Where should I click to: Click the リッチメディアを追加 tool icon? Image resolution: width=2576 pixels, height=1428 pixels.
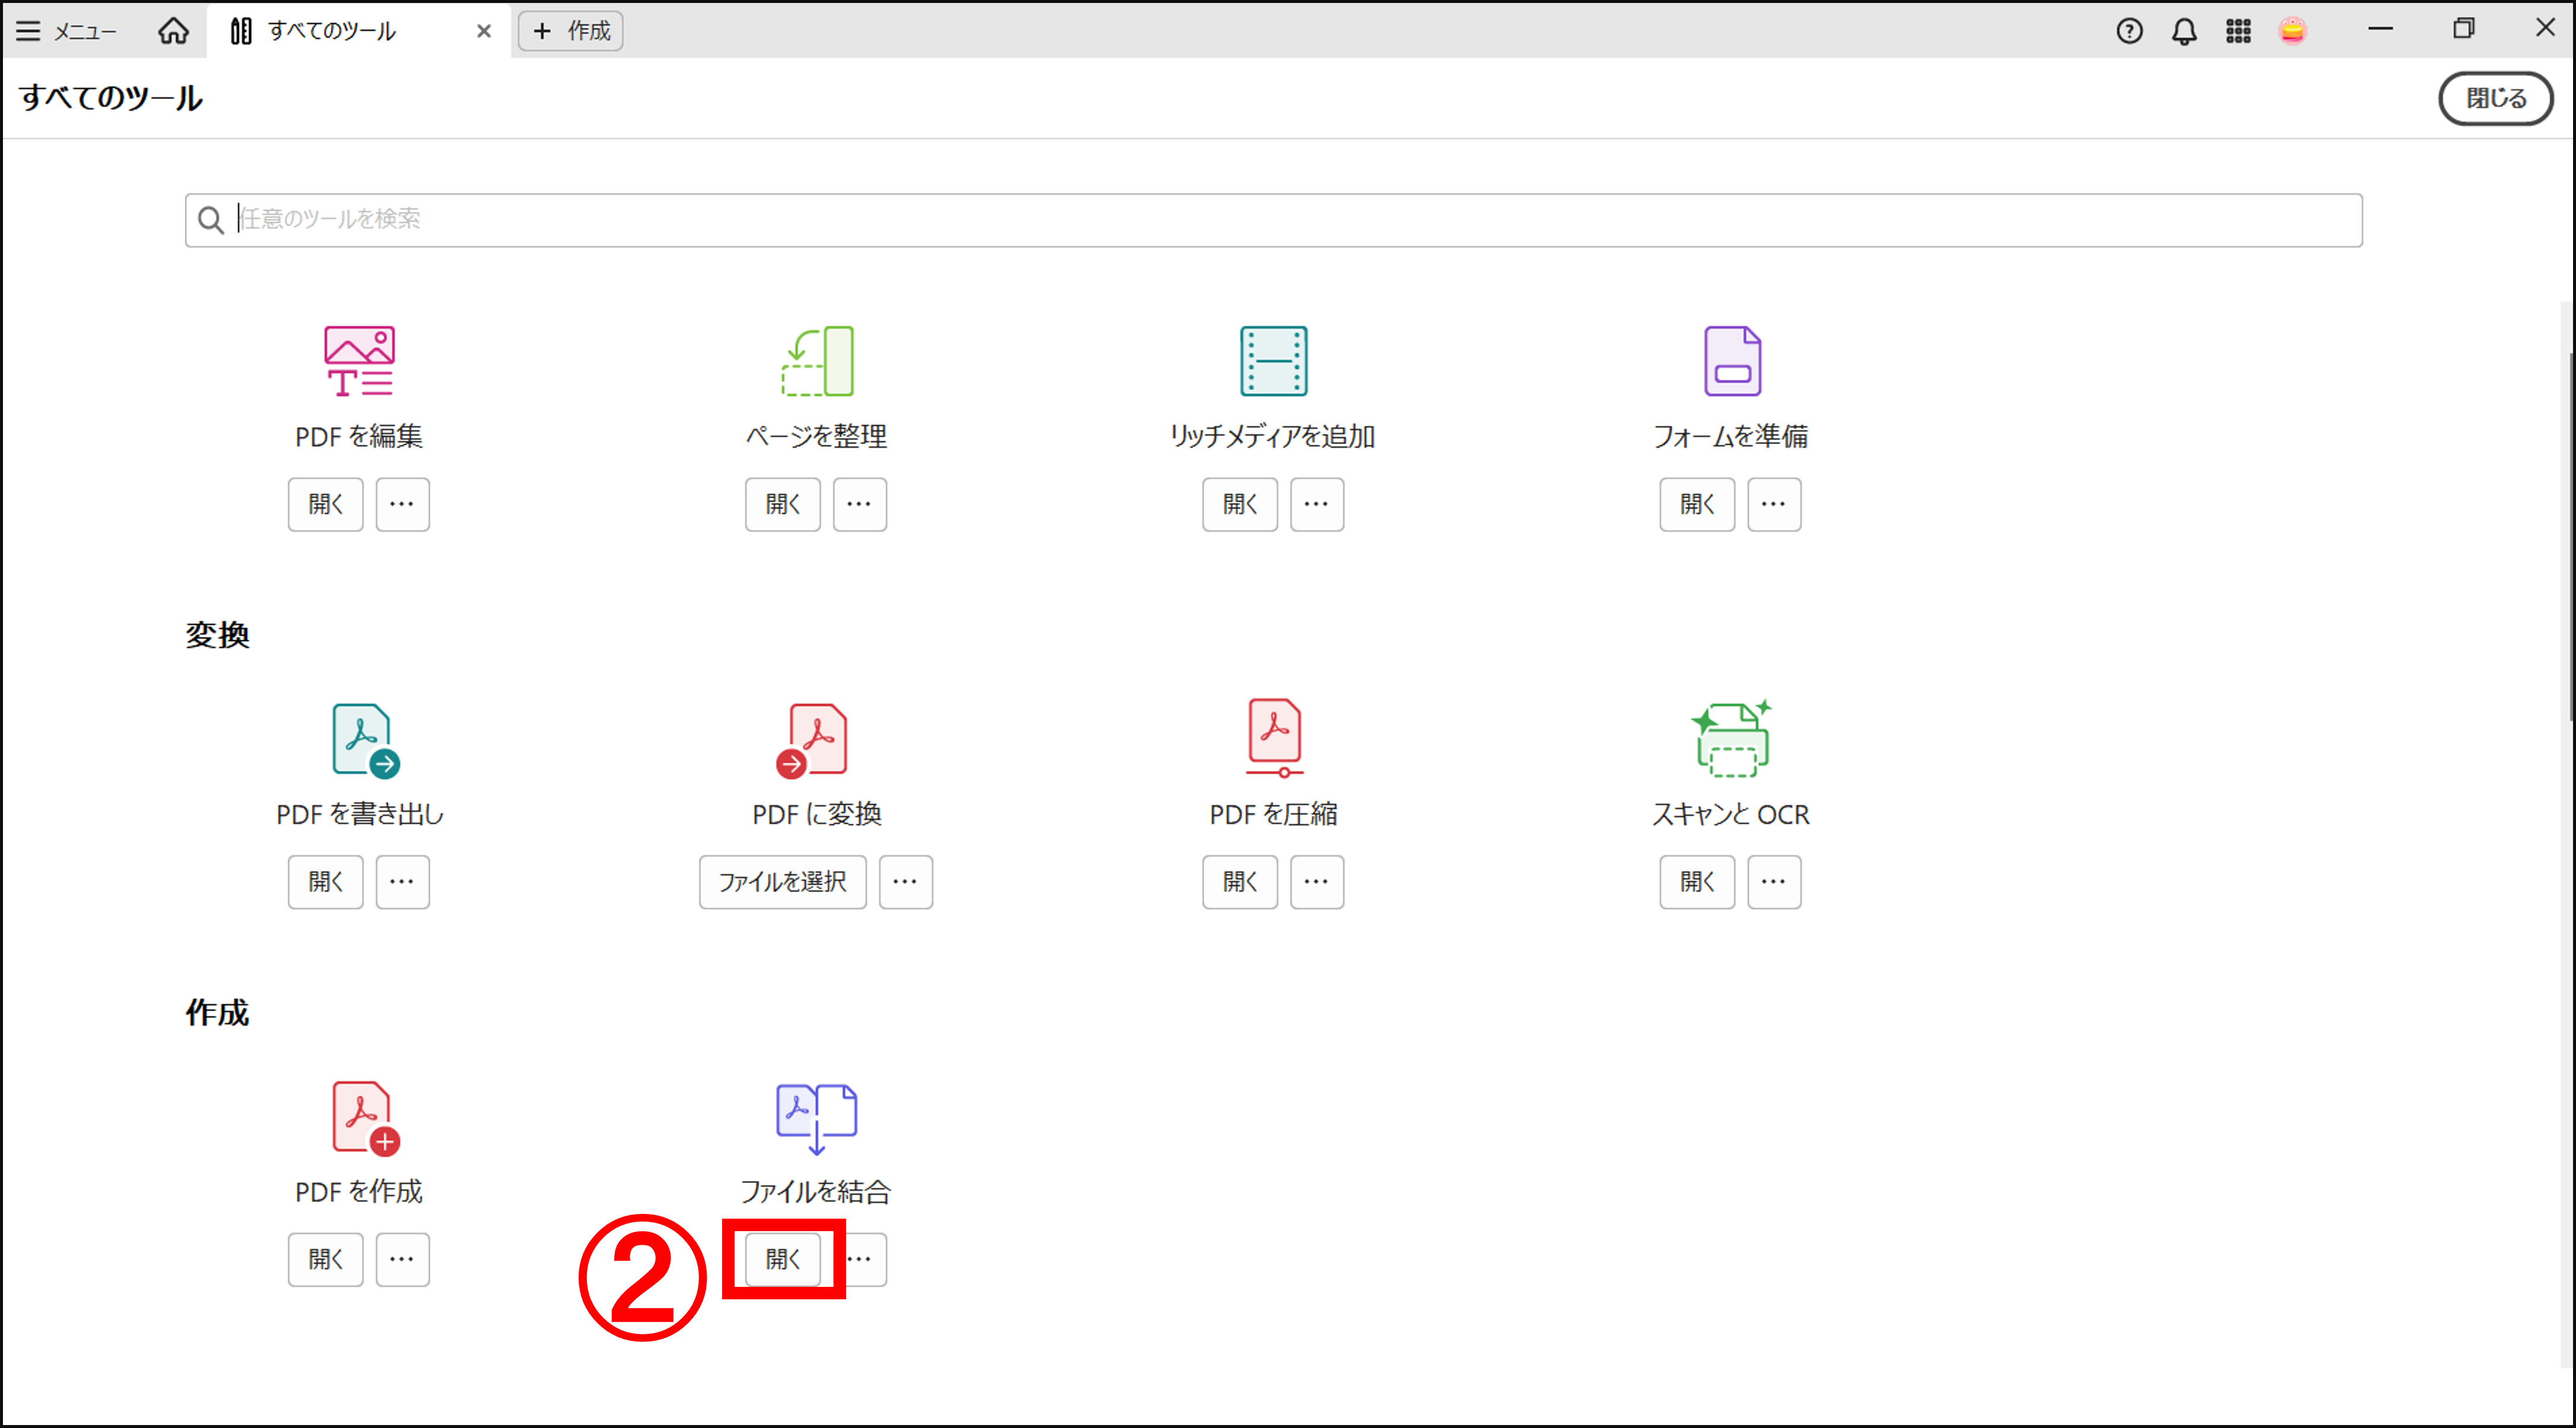coord(1273,361)
